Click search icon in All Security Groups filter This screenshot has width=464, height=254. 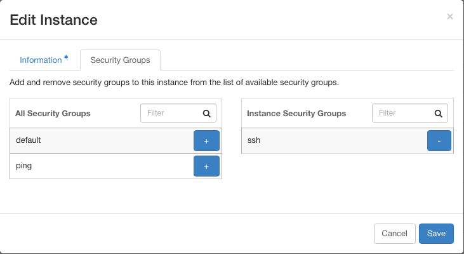[206, 113]
